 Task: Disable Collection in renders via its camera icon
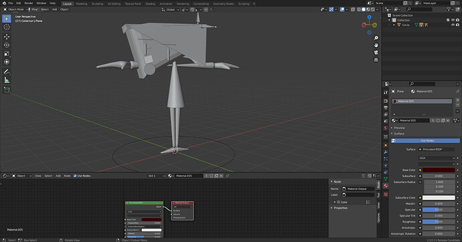click(x=457, y=20)
